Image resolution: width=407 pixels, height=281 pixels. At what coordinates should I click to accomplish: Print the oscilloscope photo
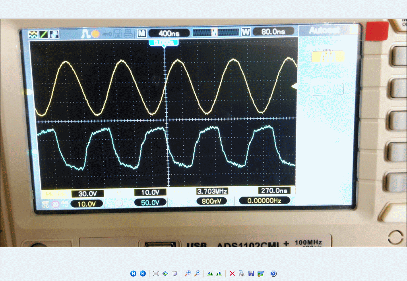click(242, 273)
